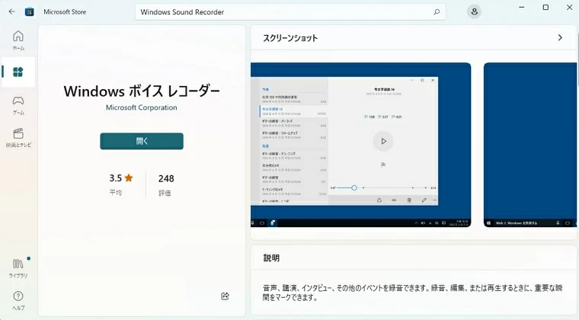The image size is (579, 320).
Task: Click the Microsoft Store logo icon
Action: click(30, 12)
